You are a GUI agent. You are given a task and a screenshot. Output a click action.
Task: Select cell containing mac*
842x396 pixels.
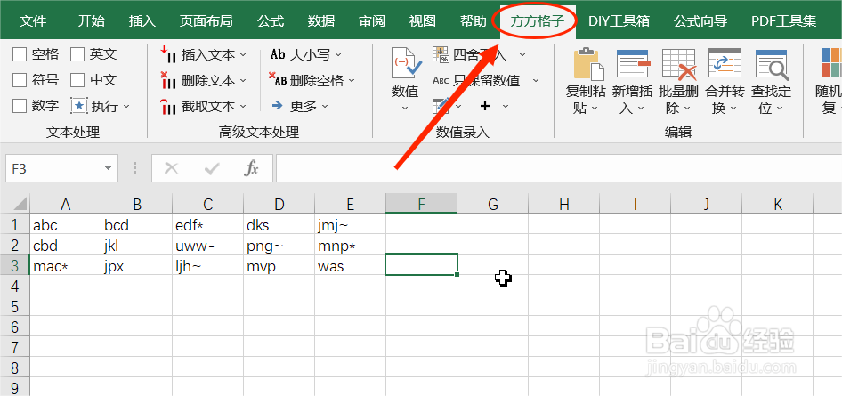[65, 266]
